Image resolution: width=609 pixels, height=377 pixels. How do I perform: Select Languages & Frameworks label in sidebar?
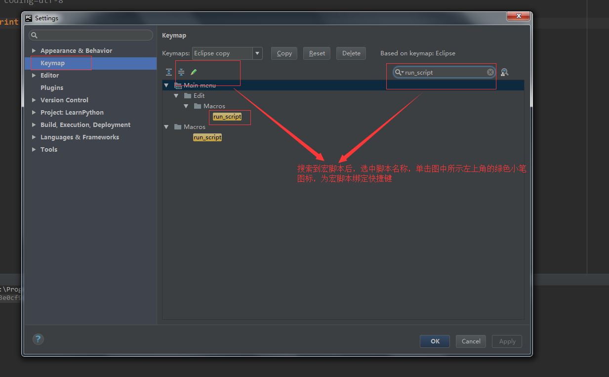click(80, 137)
